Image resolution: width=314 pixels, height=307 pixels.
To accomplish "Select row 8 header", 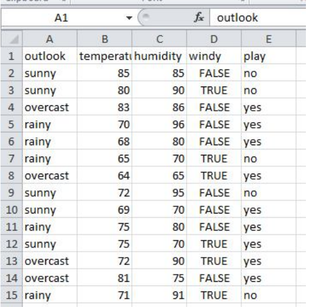I will (12, 175).
